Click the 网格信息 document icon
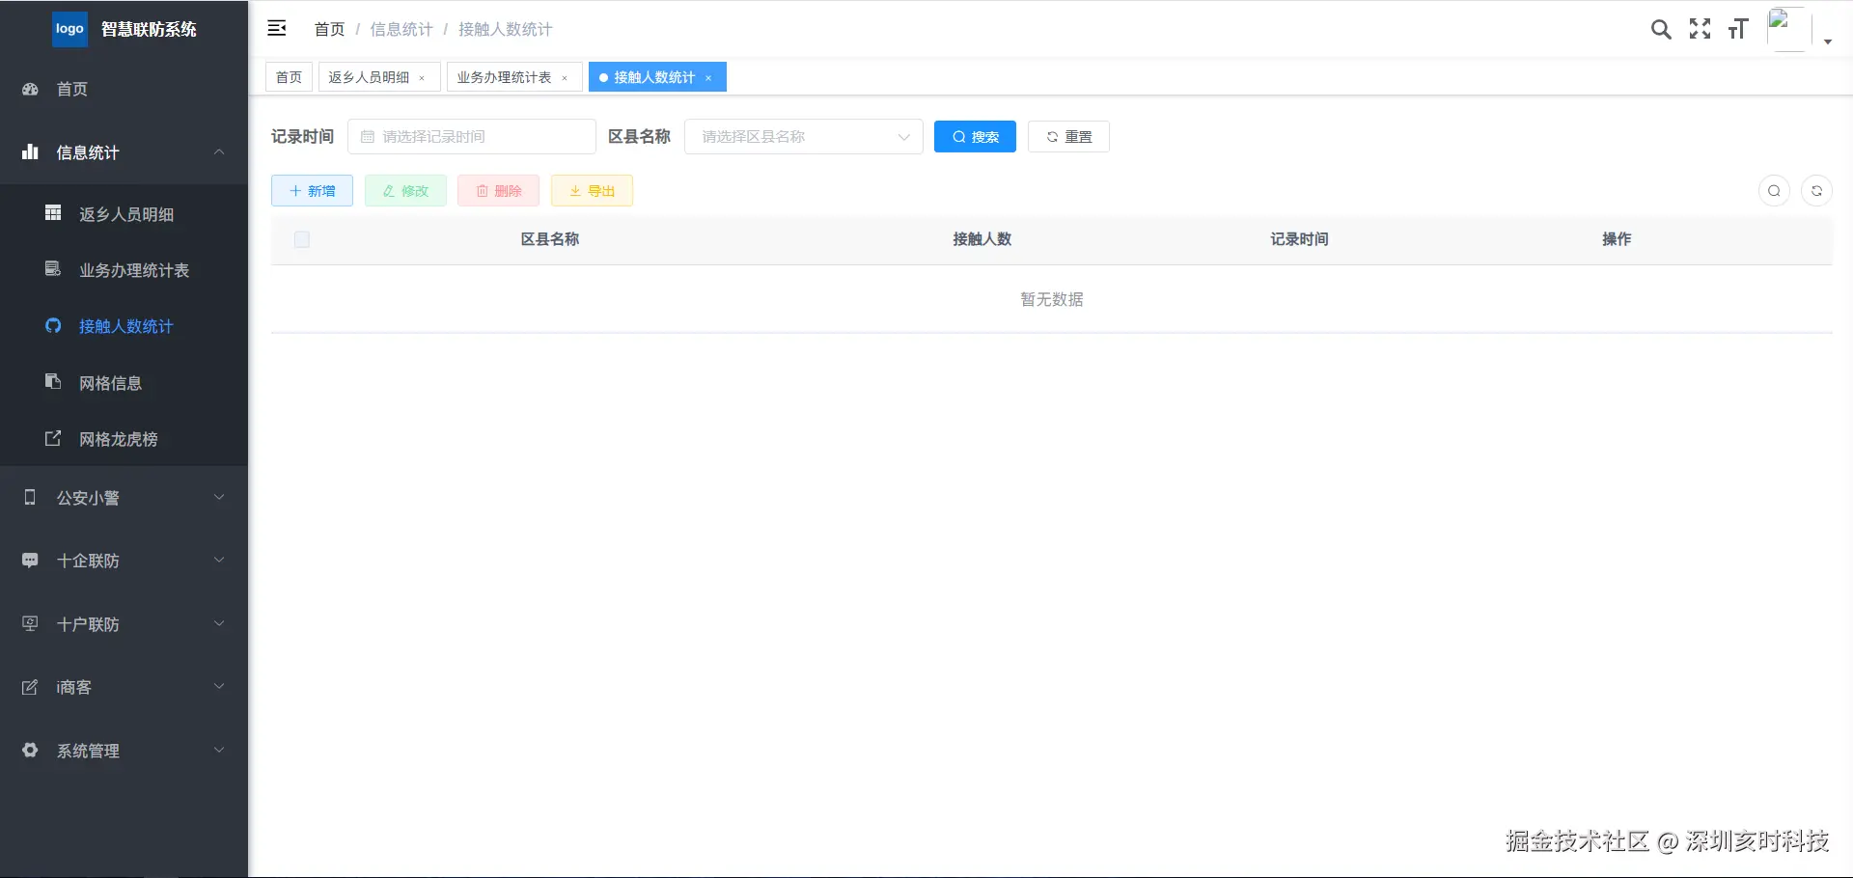 tap(53, 382)
